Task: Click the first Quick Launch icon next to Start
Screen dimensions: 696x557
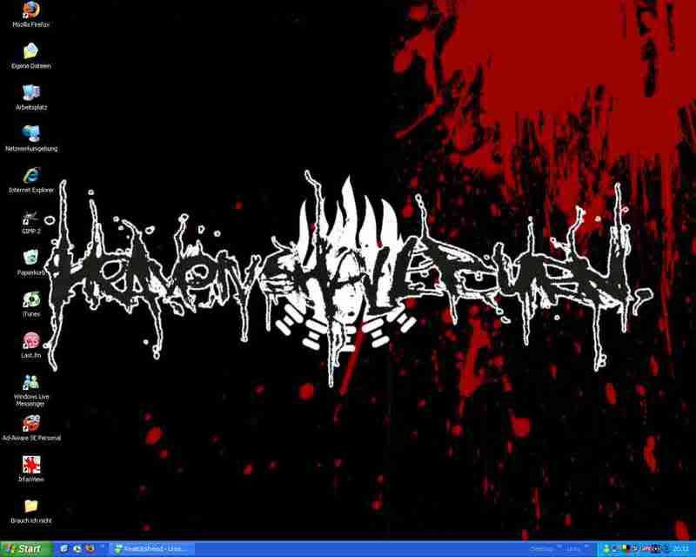Action: 64,549
